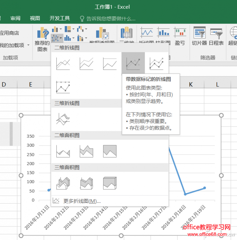Viewport: 237px width, 240px height.
Task: Click the 2016年1月18日 data point marker
Action: tap(185, 194)
